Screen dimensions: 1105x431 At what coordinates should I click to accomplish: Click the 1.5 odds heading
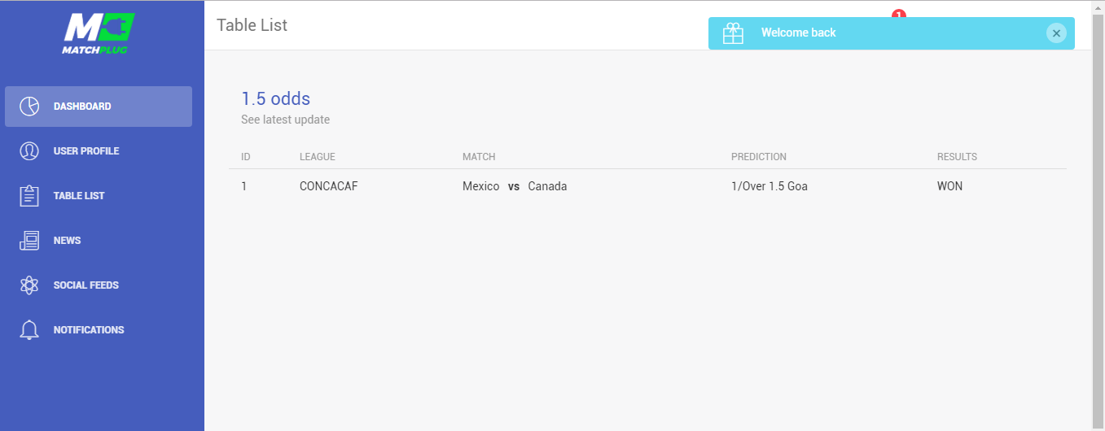(275, 98)
